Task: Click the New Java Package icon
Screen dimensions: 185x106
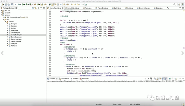Action: tap(35, 5)
